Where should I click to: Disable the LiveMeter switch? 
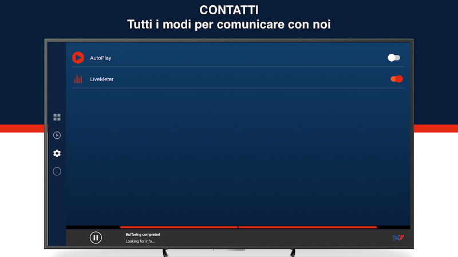tap(397, 79)
